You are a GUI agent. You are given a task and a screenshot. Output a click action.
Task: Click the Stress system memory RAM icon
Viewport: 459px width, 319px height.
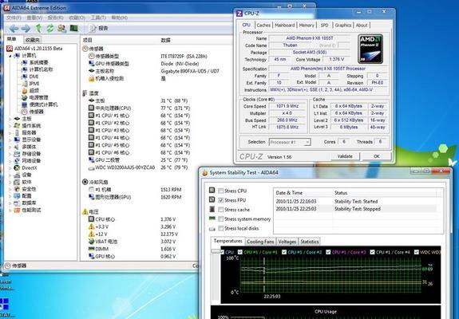coord(212,219)
